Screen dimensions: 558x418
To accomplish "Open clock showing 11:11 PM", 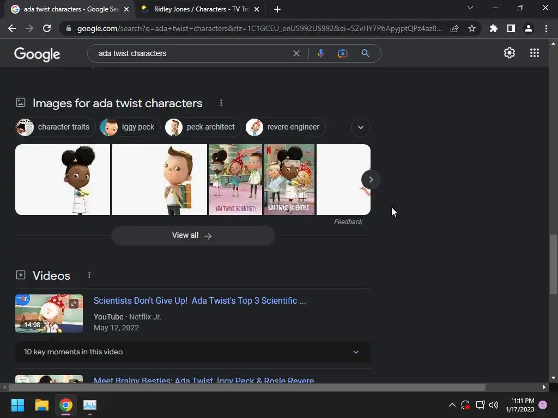I will 520,405.
